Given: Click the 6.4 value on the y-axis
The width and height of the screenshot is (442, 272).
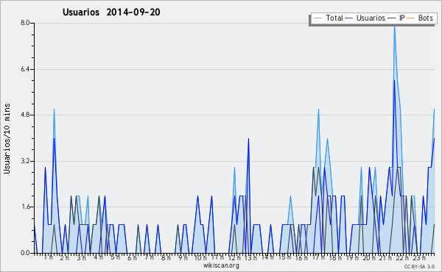Looking at the screenshot, I should [x=25, y=69].
